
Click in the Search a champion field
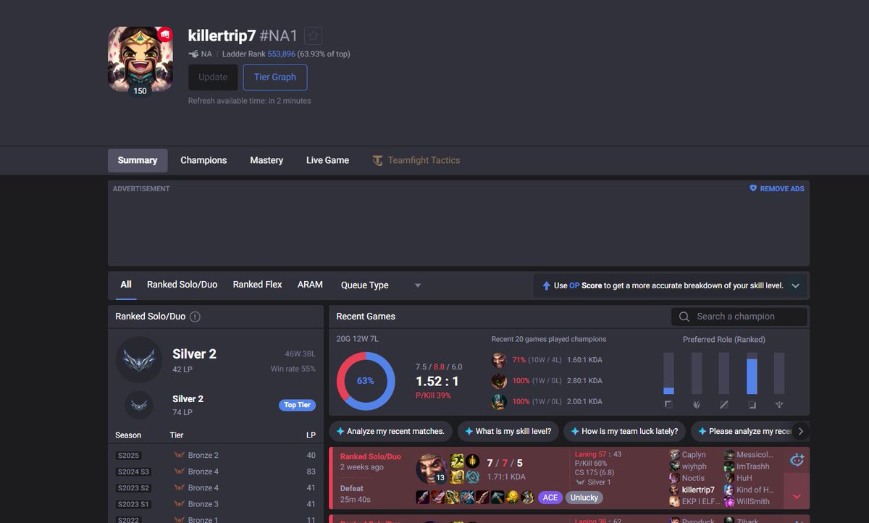[739, 317]
